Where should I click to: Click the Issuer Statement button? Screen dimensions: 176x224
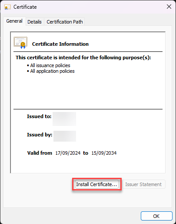143,184
